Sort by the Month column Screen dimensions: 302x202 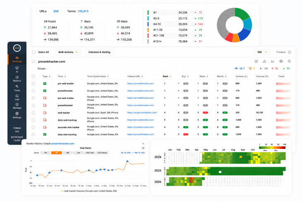(x=222, y=76)
